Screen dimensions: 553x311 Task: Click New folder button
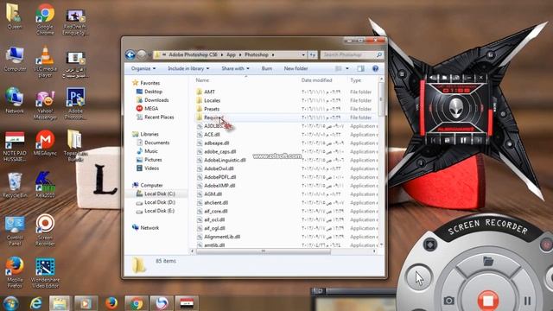296,68
